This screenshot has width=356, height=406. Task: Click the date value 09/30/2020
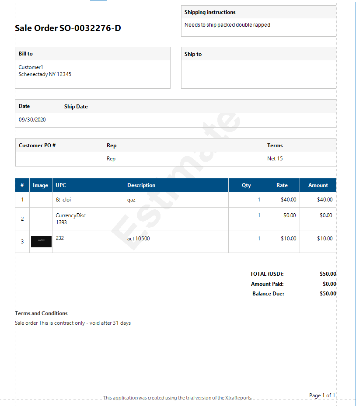(32, 120)
